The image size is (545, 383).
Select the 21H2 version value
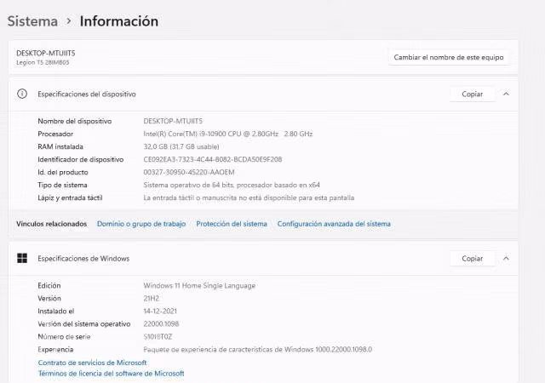click(x=152, y=299)
